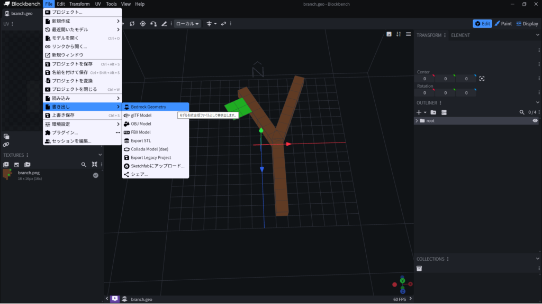
Task: Click the create texture icon in Textures panel
Action: [17, 165]
